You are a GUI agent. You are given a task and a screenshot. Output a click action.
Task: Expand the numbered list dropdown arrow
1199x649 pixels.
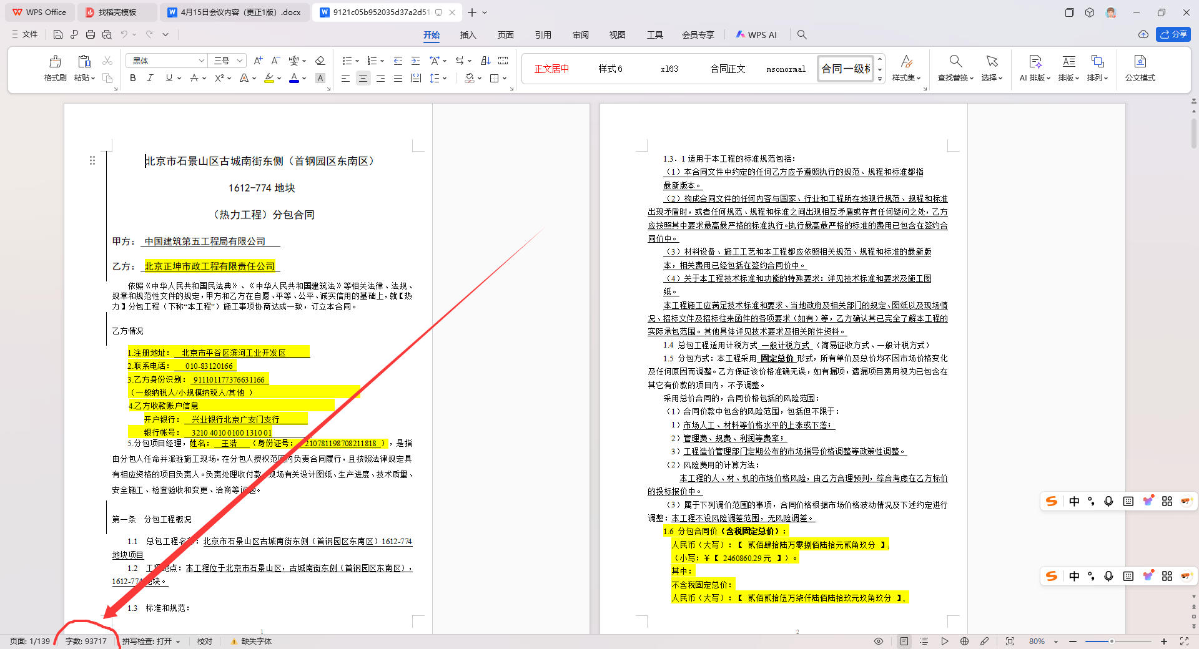tap(382, 61)
